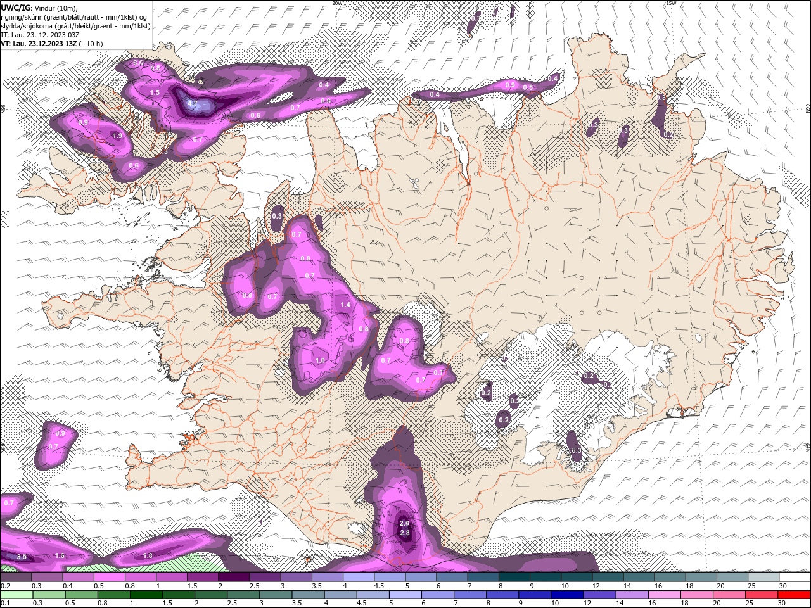Click the 1.6 precipitation label over the sea

point(60,555)
